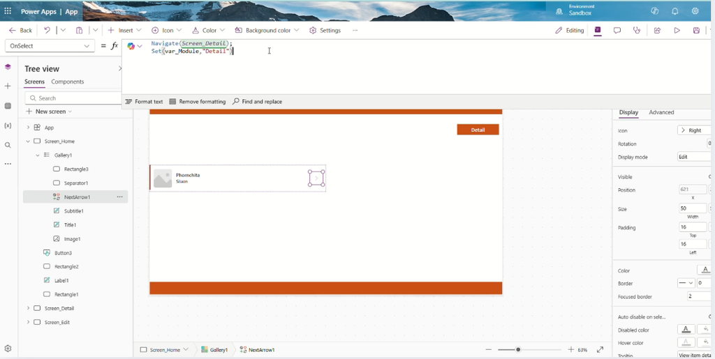The height and width of the screenshot is (359, 715).
Task: Open the Icon Right dropdown in properties
Action: (694, 130)
